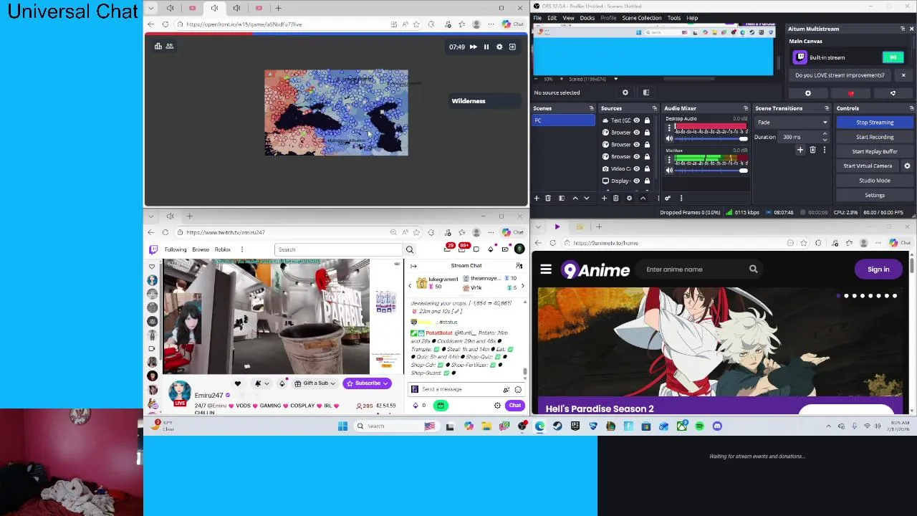Start Recording in OBS Controls
The width and height of the screenshot is (917, 516).
[x=875, y=137]
